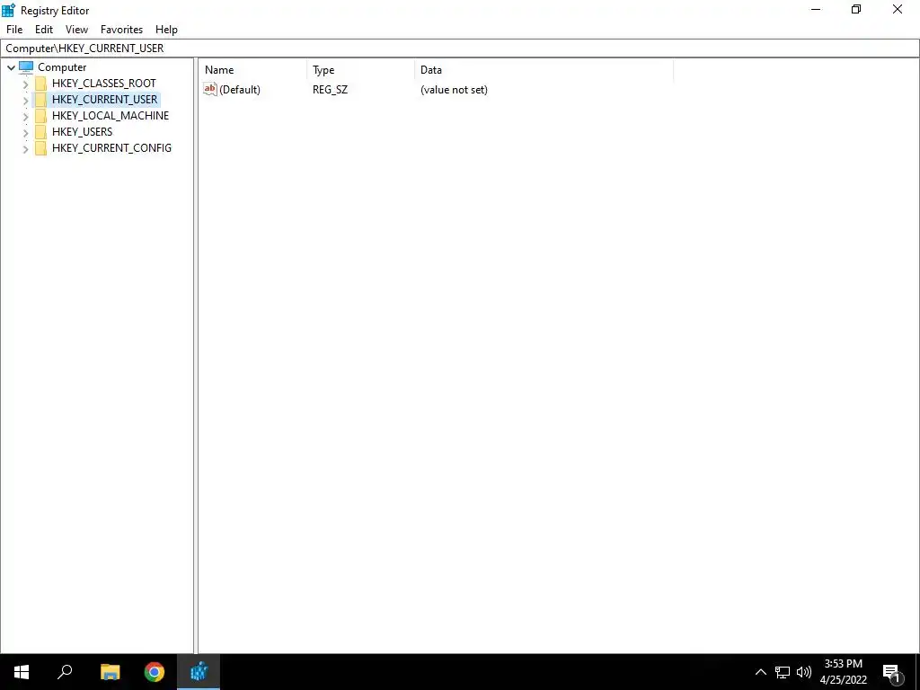Click the HKEY_LOCAL_MACHINE folder icon

point(40,116)
